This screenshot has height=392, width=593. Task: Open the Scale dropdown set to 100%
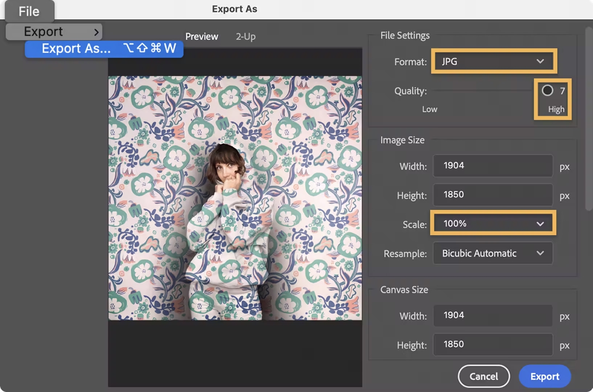492,224
